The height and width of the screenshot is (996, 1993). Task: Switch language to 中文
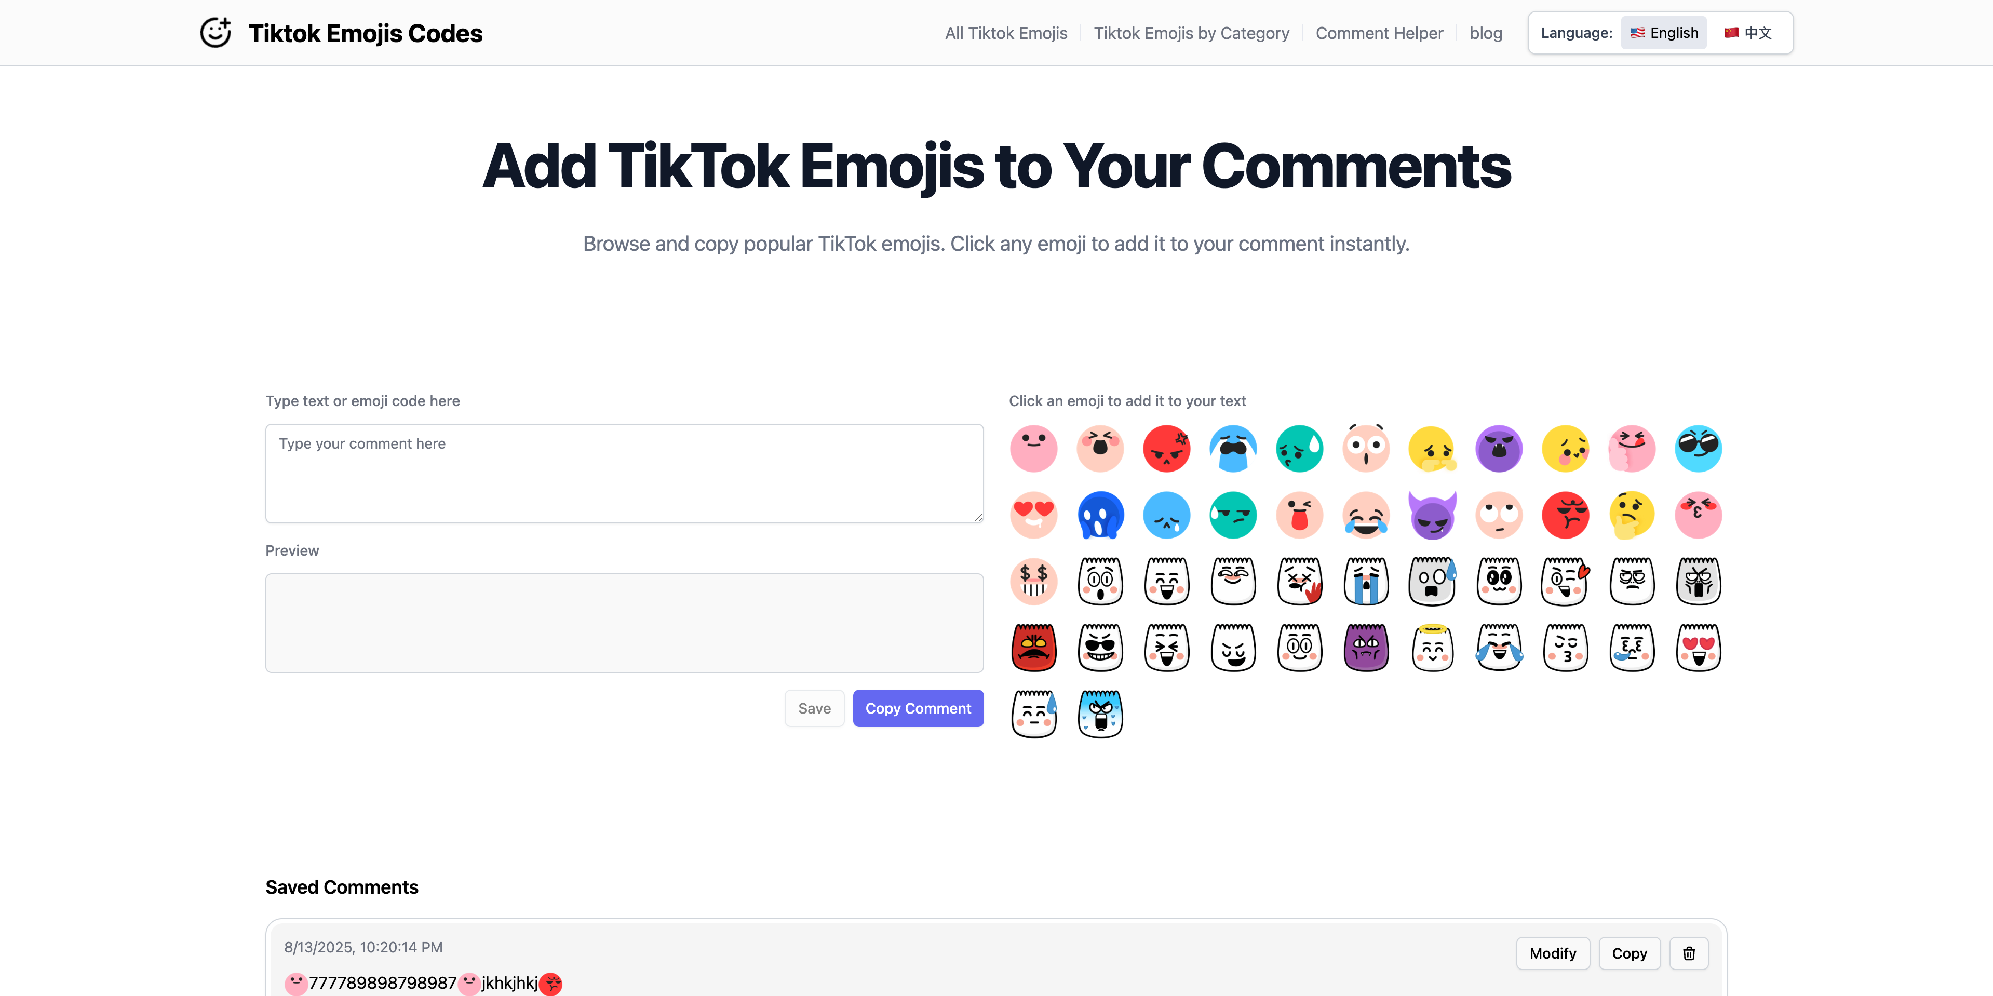pyautogui.click(x=1748, y=33)
